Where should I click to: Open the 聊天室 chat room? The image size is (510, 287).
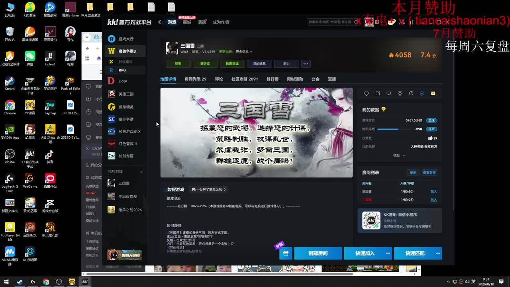(x=205, y=64)
